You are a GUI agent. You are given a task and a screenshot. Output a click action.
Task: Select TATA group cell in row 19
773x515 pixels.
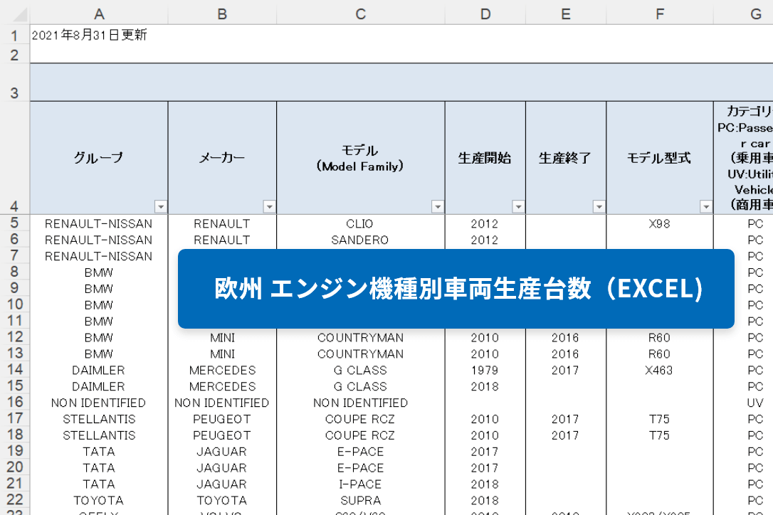[x=99, y=452]
